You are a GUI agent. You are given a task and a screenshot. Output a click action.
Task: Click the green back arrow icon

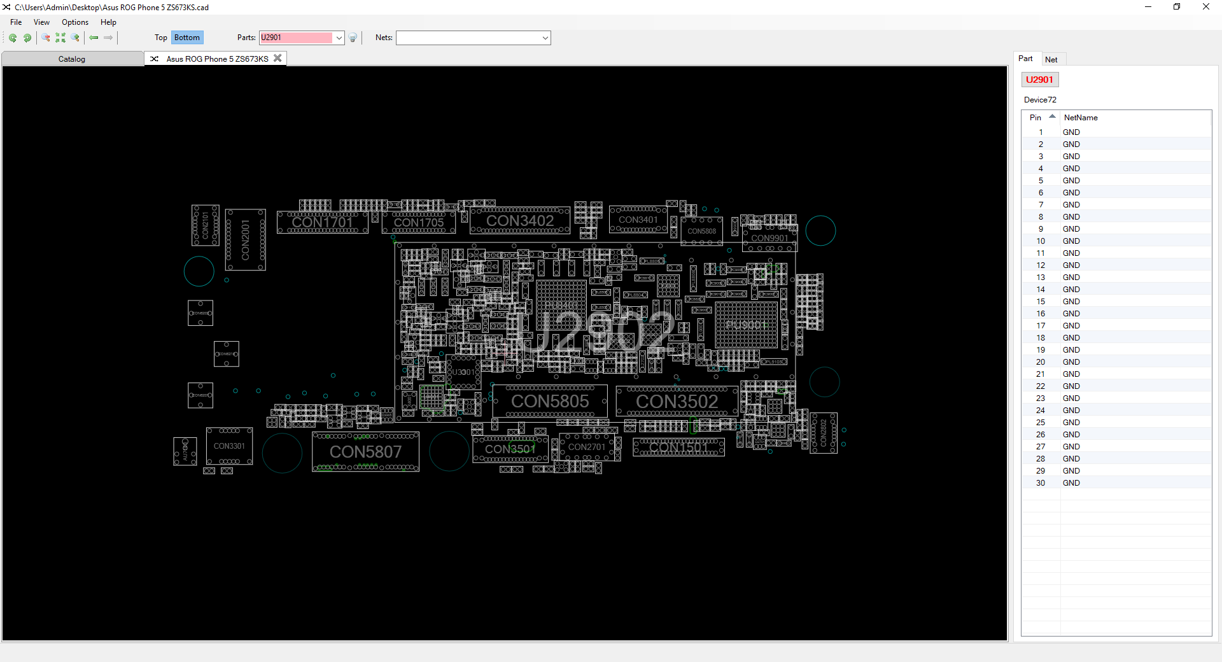(94, 38)
